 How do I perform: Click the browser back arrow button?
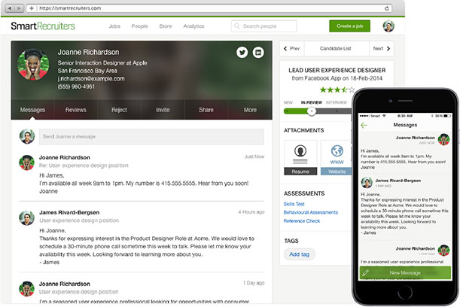(x=10, y=8)
